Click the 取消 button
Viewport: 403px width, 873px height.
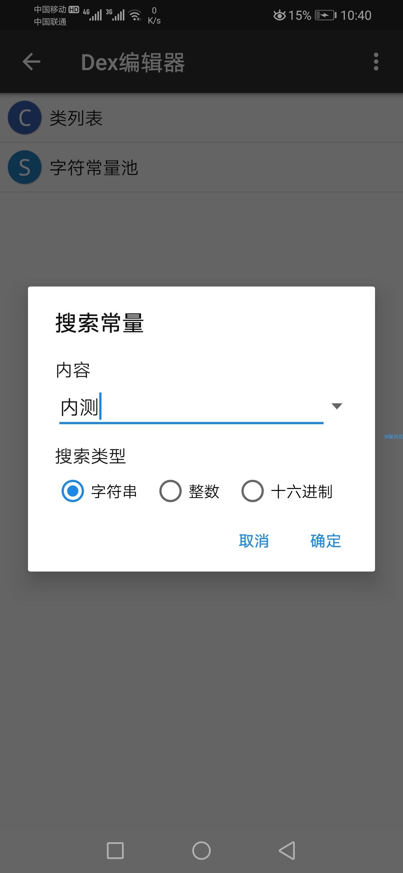tap(254, 541)
